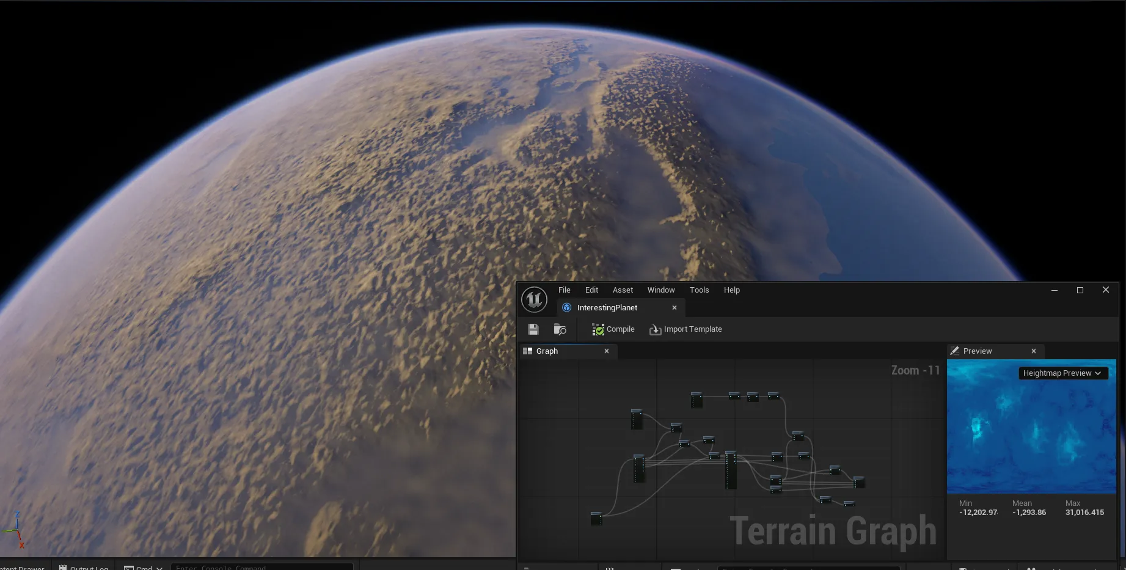Minimize the terrain graph editor window
The width and height of the screenshot is (1126, 570).
pyautogui.click(x=1055, y=290)
